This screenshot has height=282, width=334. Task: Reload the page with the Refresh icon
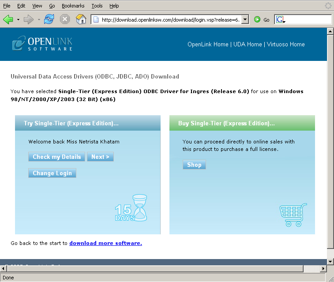[x=49, y=19]
